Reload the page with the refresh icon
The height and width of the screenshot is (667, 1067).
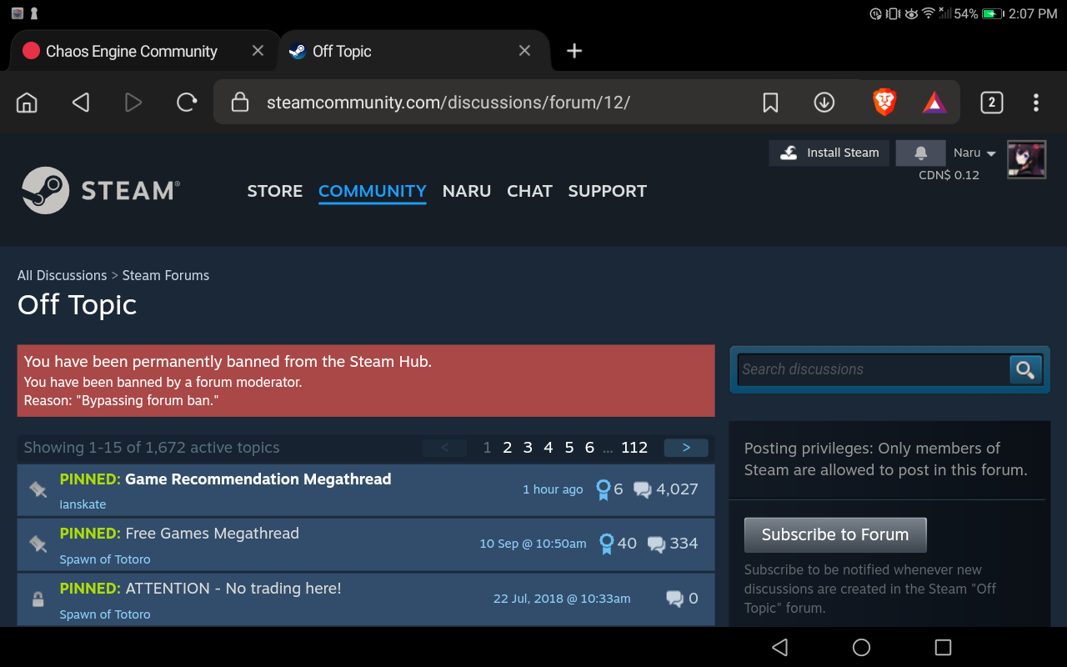187,103
